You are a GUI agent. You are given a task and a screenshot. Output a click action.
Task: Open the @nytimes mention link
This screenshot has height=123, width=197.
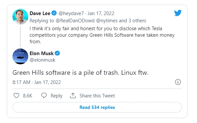(x=107, y=21)
